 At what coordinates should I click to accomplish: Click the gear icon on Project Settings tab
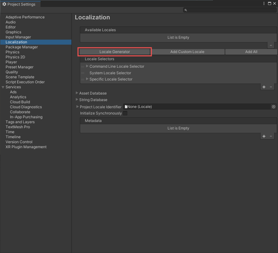(x=4, y=4)
